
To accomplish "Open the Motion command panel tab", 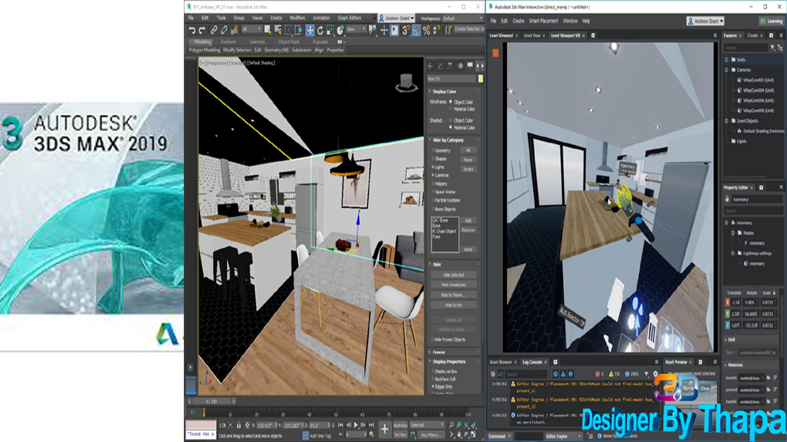I will (x=460, y=66).
